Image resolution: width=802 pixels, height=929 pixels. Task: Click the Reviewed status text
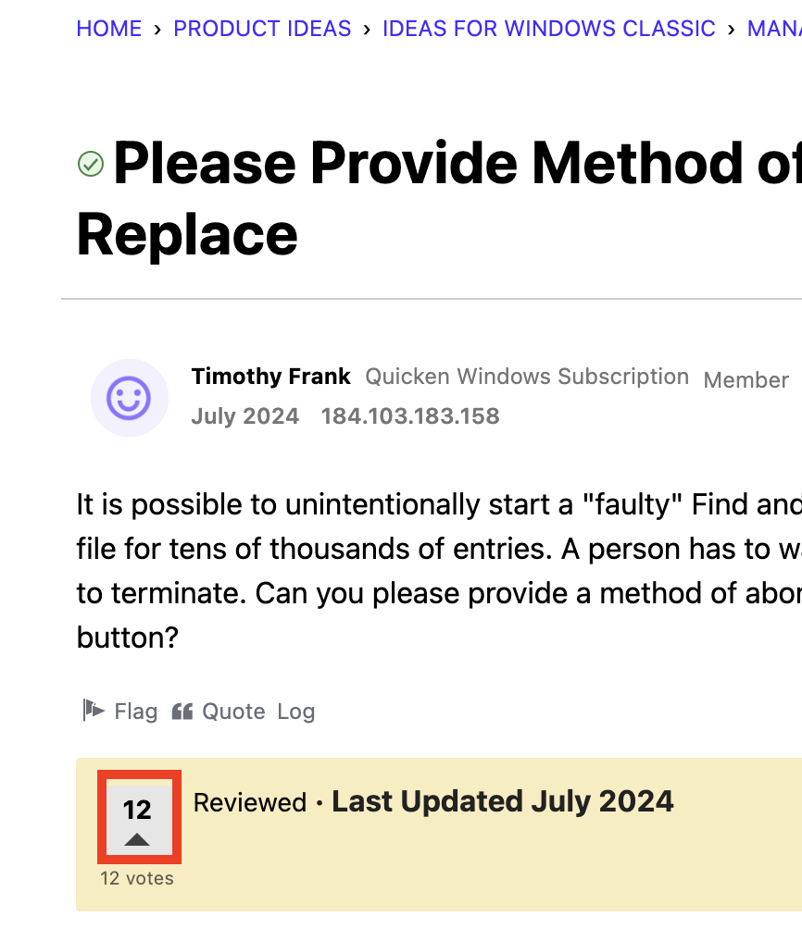[249, 802]
